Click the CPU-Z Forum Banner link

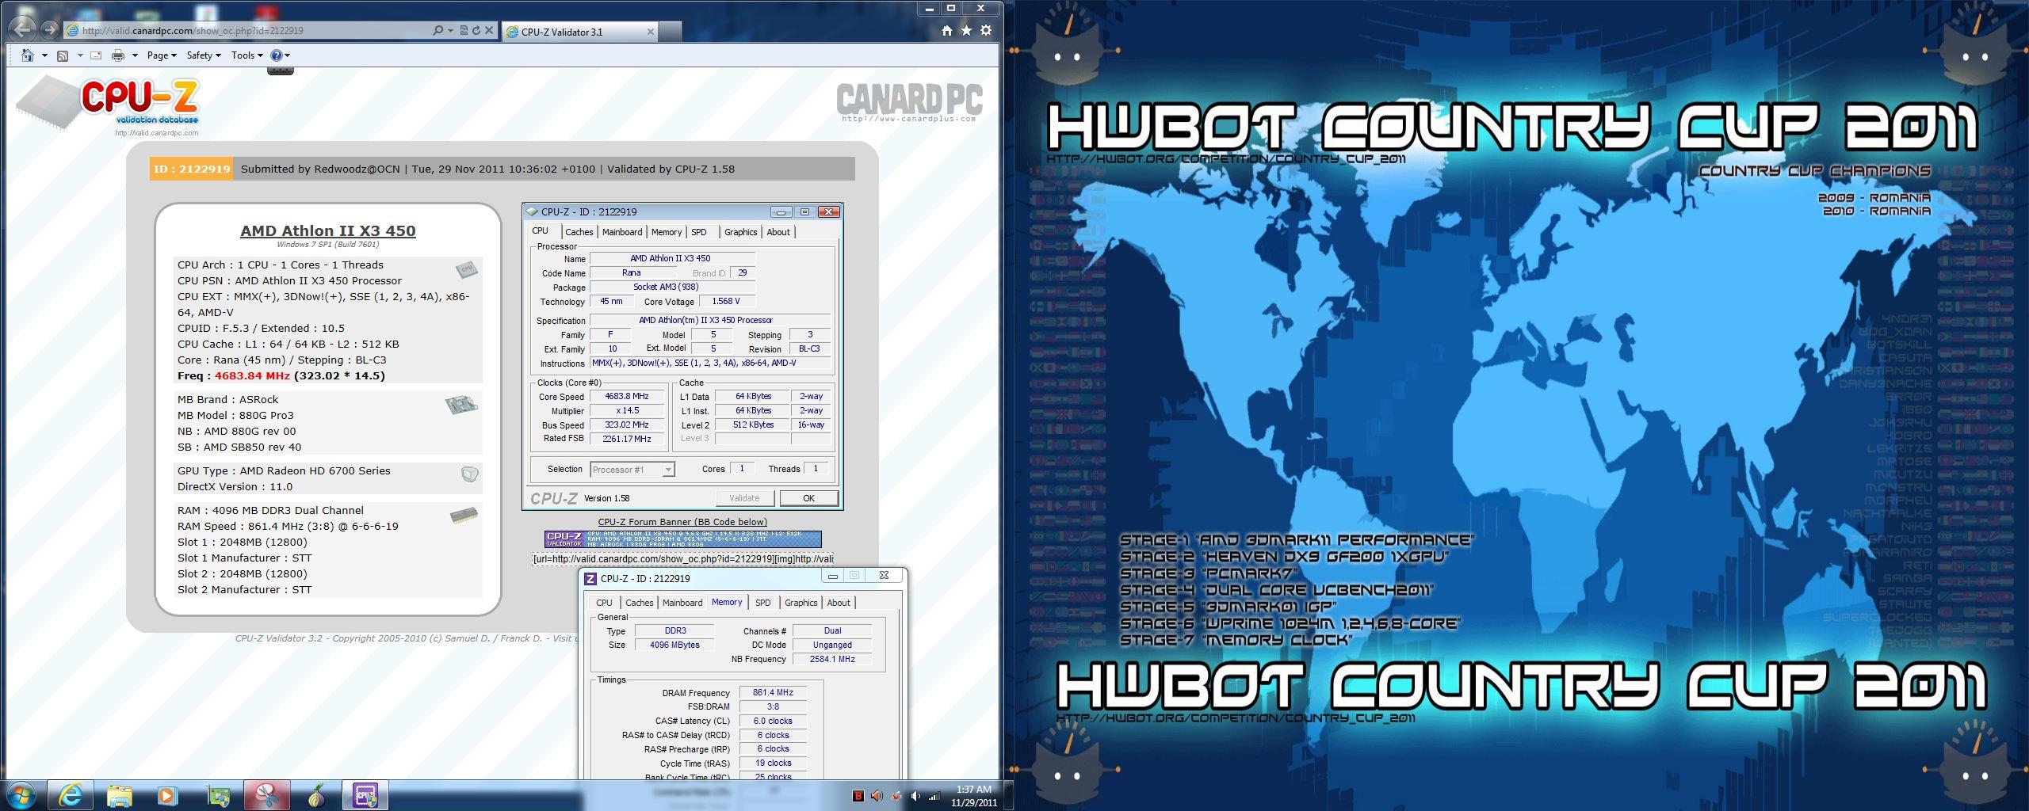click(x=682, y=522)
